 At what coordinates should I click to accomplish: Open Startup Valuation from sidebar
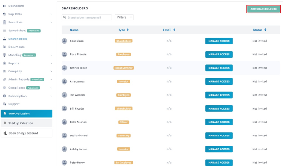(27, 123)
